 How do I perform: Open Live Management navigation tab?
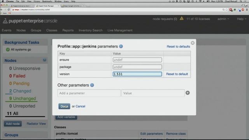coord(120,30)
